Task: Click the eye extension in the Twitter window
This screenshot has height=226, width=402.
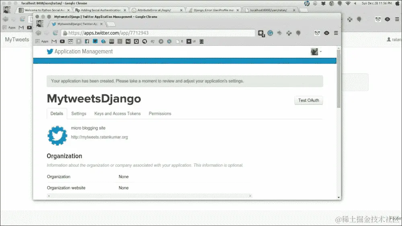Action: pyautogui.click(x=326, y=33)
